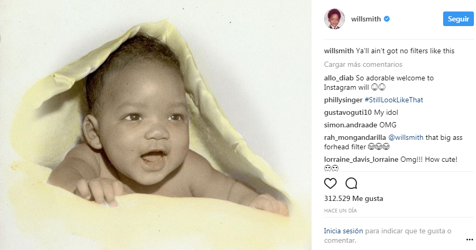Click the blue verified badge
476x250 pixels.
click(387, 19)
